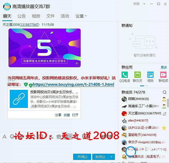This screenshot has width=169, height=163.
Task: Click the red avatar of 天之道2008 in member list
Action: point(124,114)
